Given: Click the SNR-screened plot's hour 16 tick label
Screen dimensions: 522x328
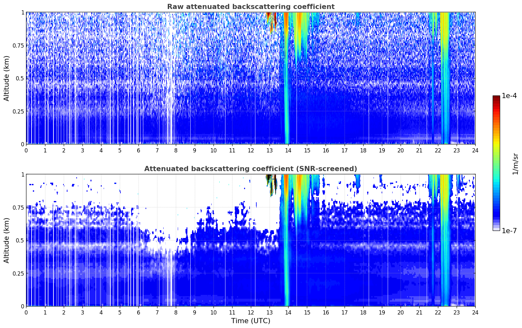Looking at the screenshot, I should (326, 312).
